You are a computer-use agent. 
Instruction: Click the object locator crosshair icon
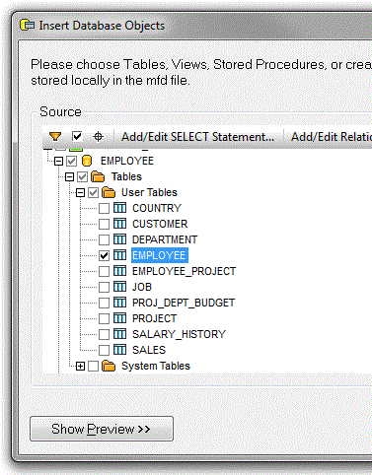[x=98, y=136]
